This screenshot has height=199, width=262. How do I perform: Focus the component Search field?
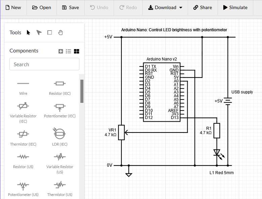pos(44,64)
